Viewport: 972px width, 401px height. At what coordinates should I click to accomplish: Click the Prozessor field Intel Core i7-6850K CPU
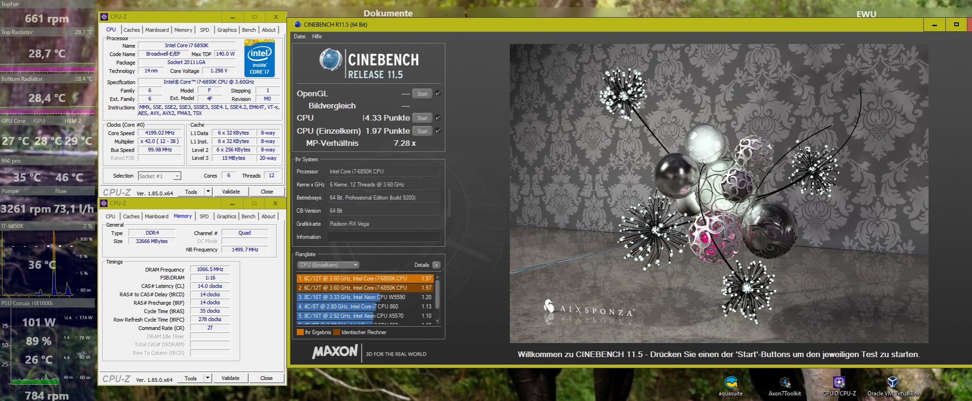point(384,172)
